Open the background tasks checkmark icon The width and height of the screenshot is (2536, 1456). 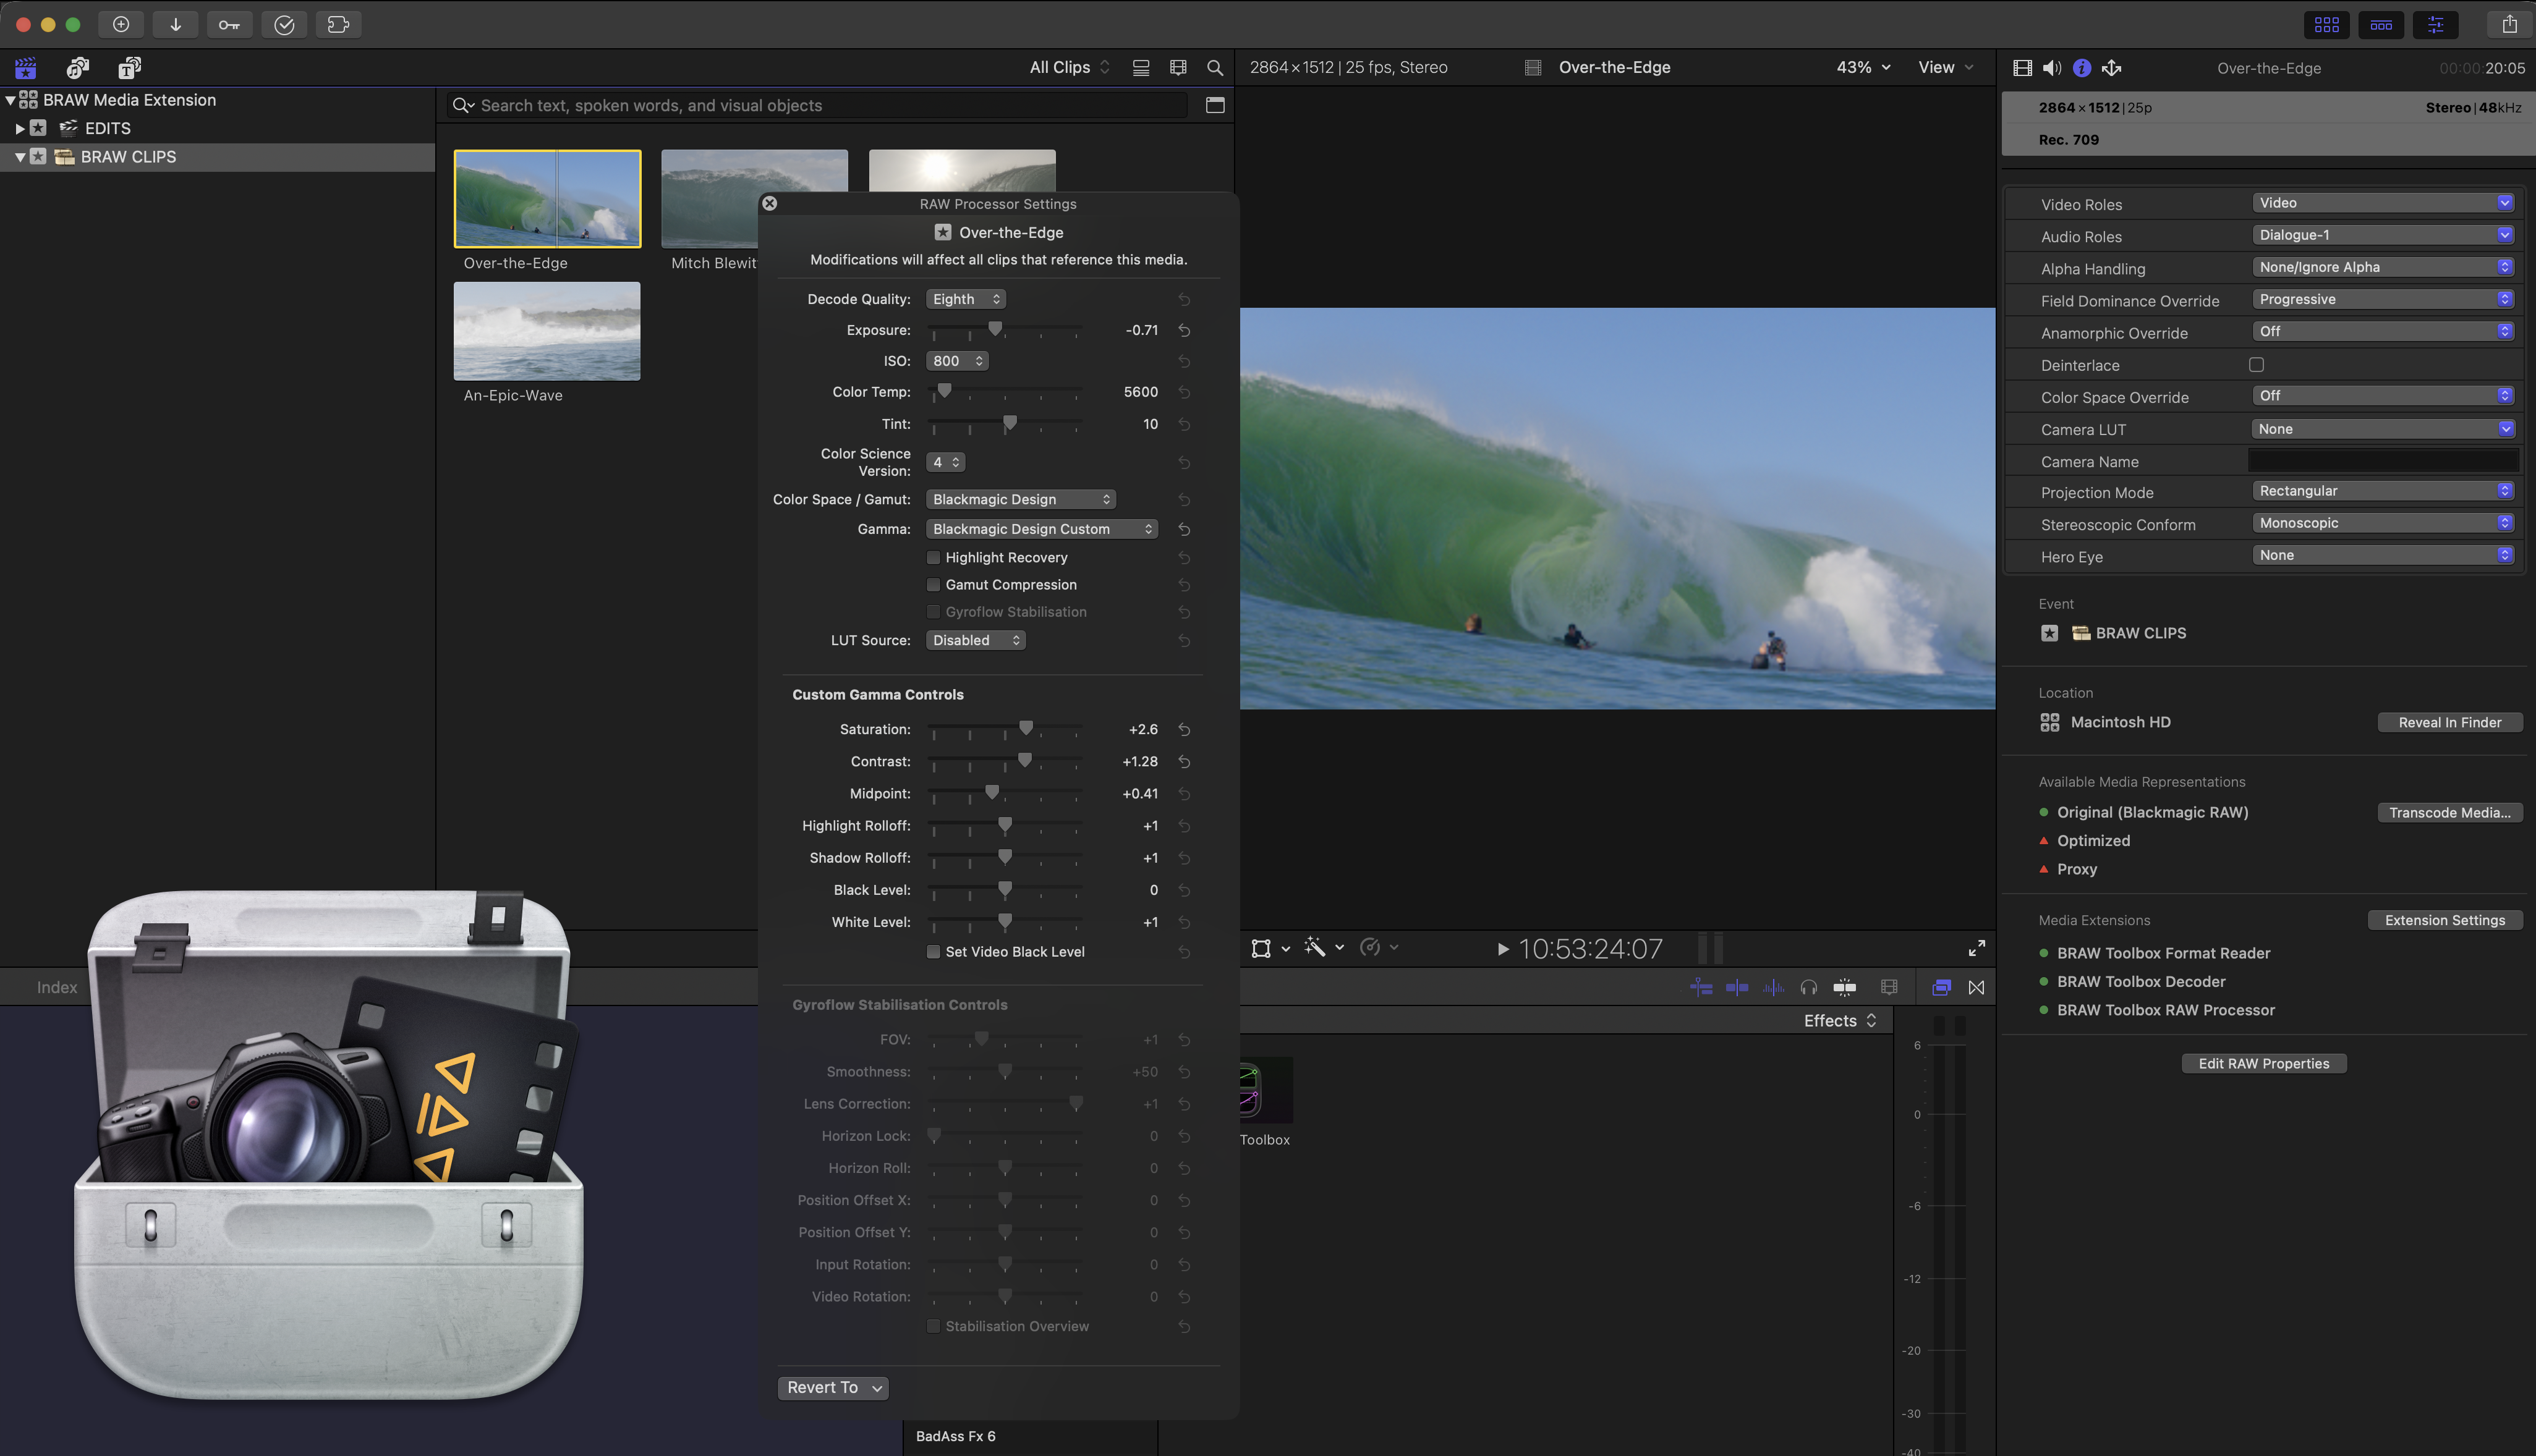pyautogui.click(x=284, y=24)
